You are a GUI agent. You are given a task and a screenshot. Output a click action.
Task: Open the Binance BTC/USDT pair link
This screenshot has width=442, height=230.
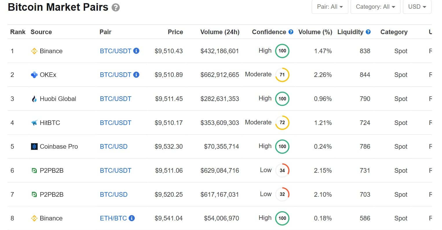click(116, 51)
